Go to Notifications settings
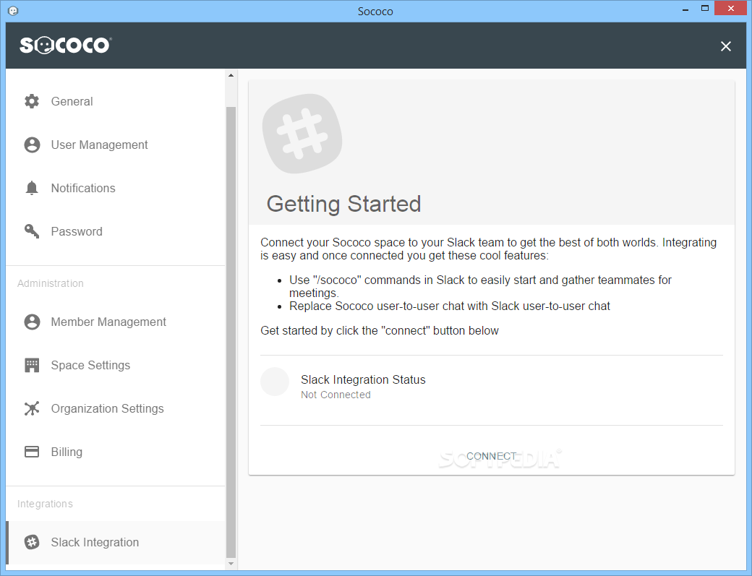 click(116, 188)
